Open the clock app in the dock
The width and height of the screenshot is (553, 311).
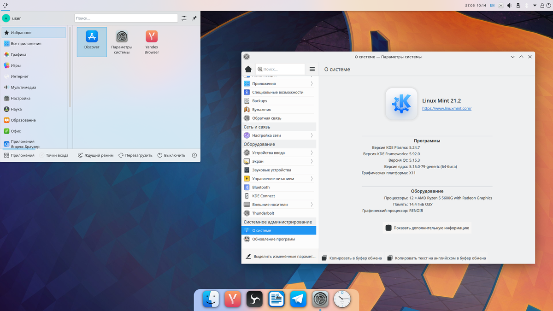click(342, 299)
